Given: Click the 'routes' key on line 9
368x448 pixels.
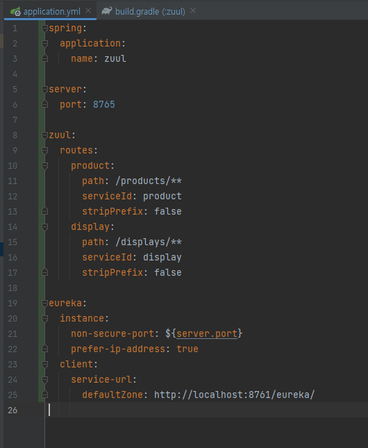Looking at the screenshot, I should (76, 150).
